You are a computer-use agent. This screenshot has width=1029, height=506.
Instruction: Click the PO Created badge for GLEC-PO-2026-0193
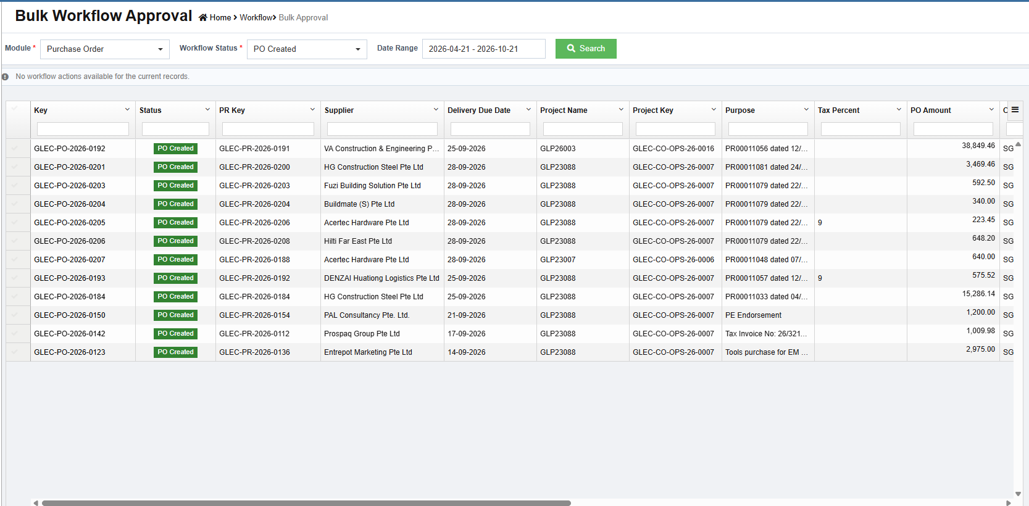coord(175,278)
